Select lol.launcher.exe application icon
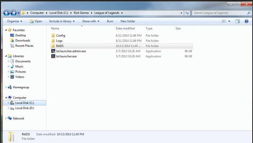This screenshot has width=253, height=143. click(x=53, y=56)
